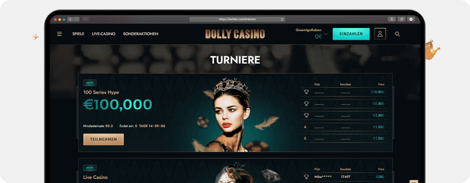470x183 pixels.
Task: Click the user profile icon
Action: click(x=380, y=34)
